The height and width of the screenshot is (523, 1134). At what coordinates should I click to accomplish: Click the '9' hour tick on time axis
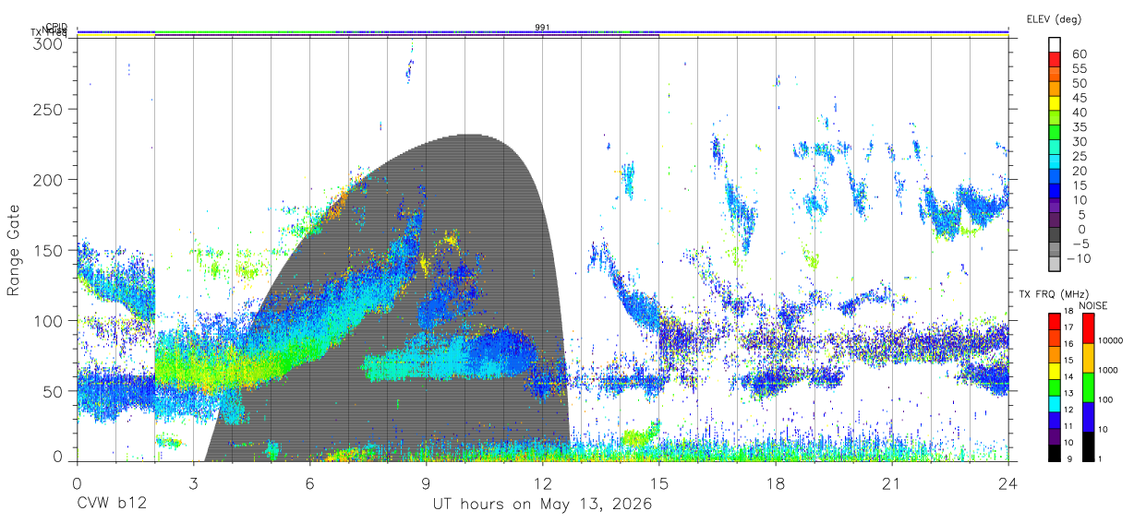[426, 482]
